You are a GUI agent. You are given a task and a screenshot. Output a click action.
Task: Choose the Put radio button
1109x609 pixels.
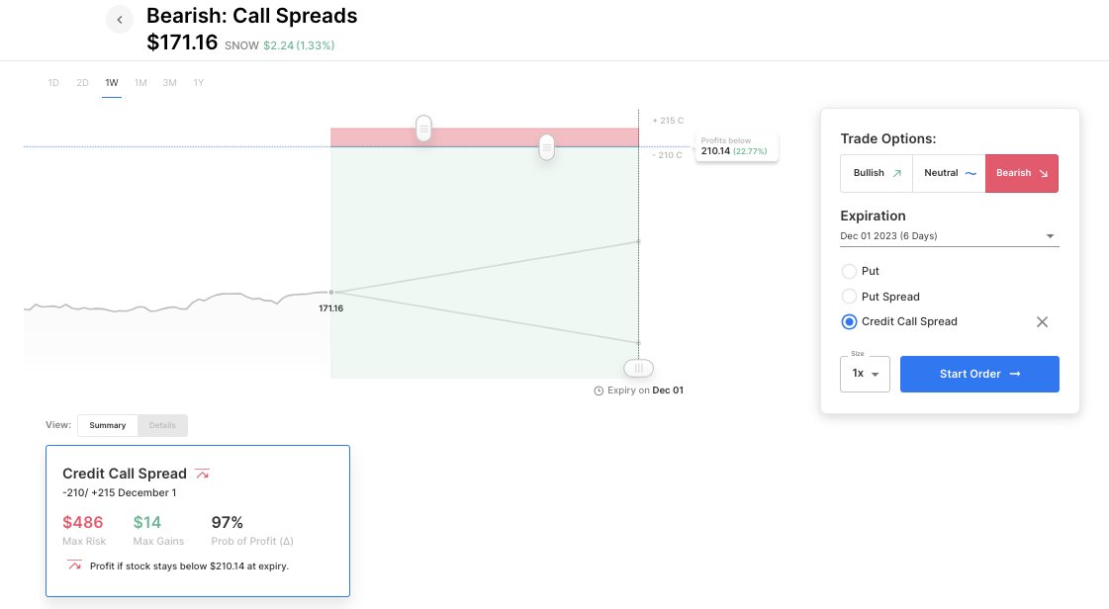tap(849, 271)
